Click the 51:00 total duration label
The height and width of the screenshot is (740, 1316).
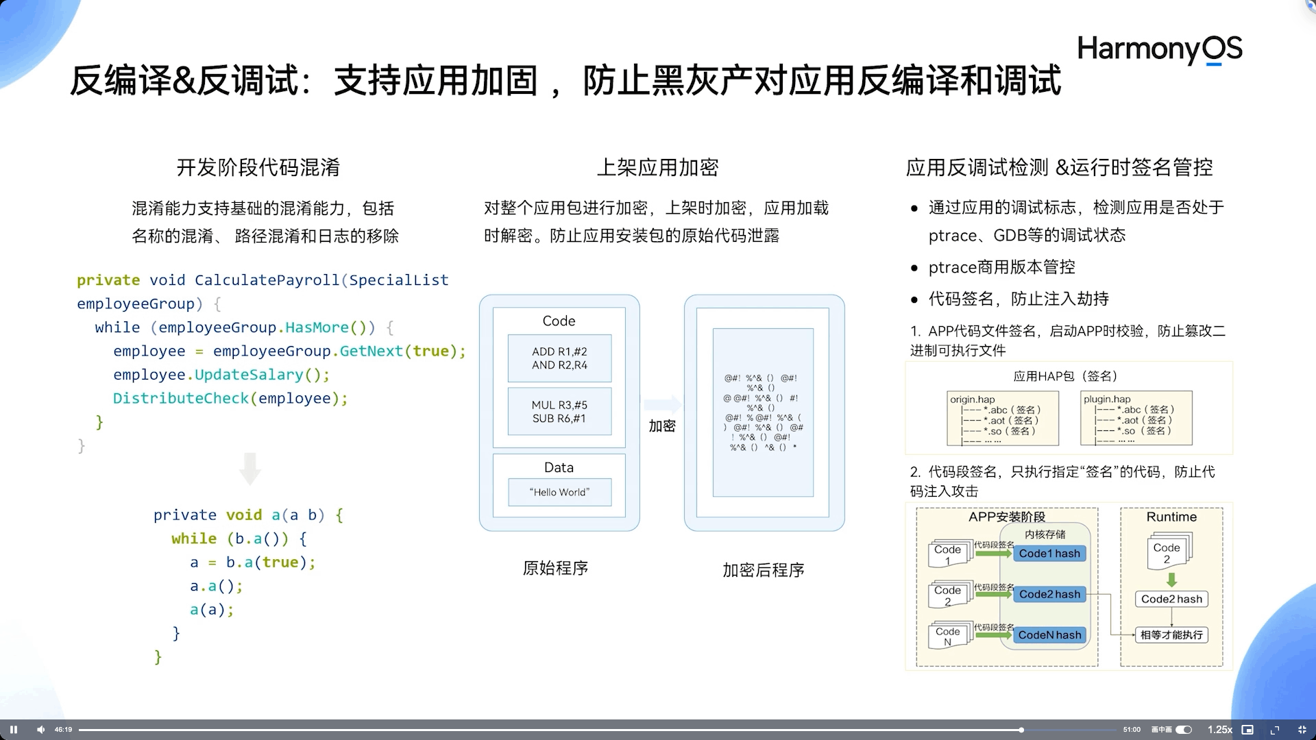(1132, 730)
